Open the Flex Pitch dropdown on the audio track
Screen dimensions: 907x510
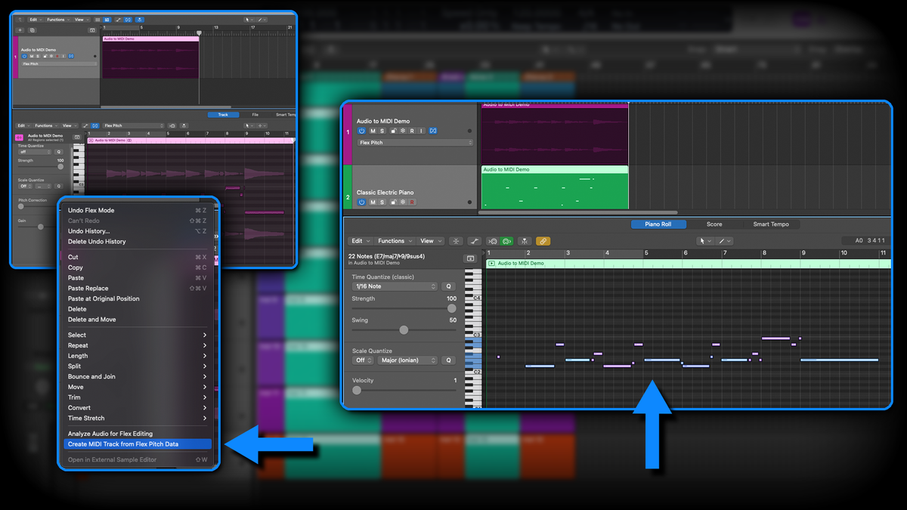click(415, 143)
